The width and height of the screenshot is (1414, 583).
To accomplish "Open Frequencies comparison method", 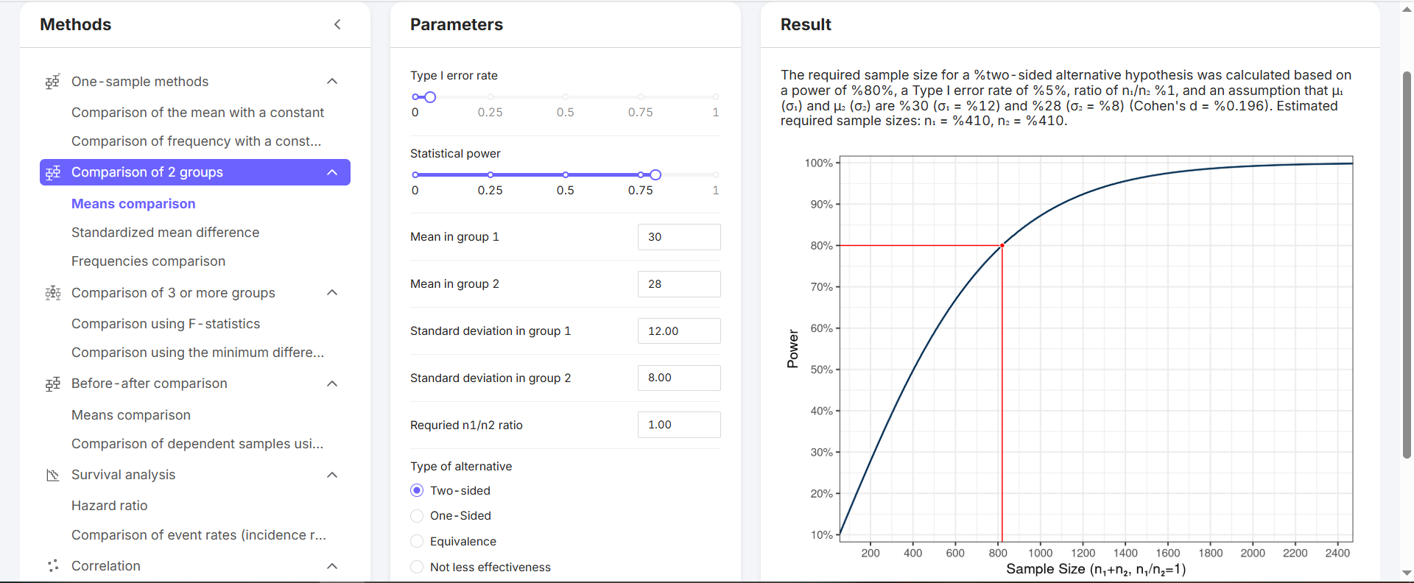I will pyautogui.click(x=148, y=261).
